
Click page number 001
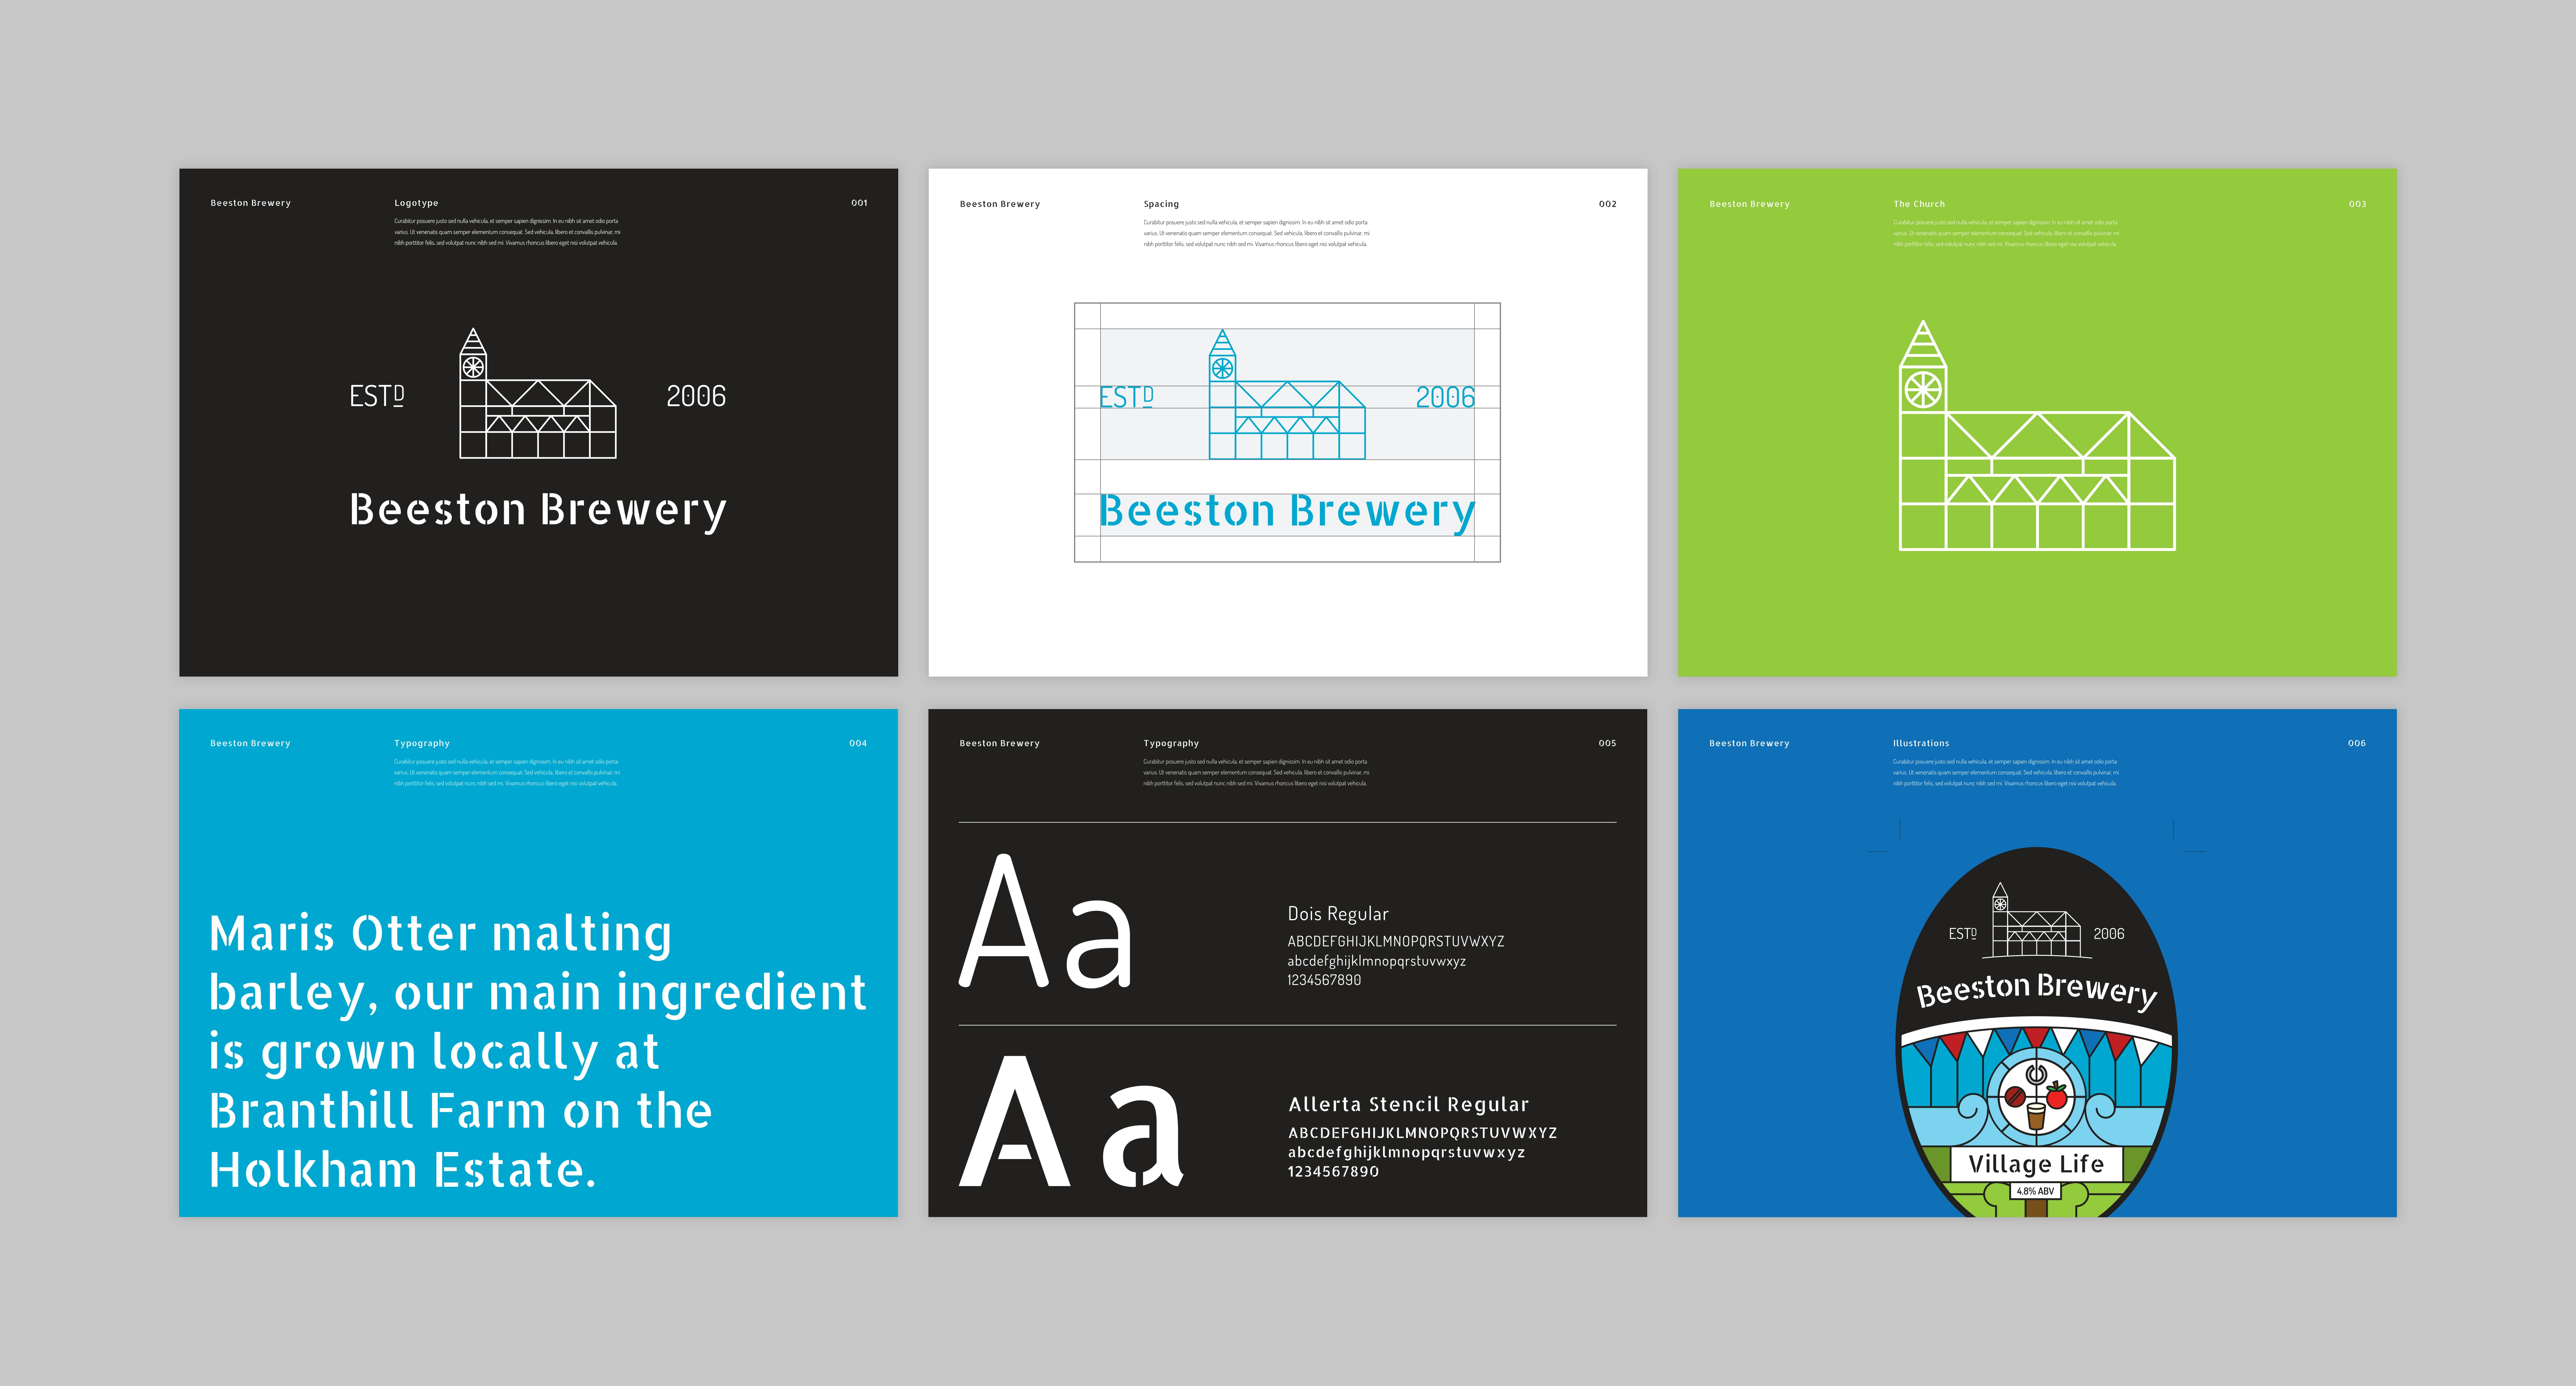pyautogui.click(x=859, y=203)
